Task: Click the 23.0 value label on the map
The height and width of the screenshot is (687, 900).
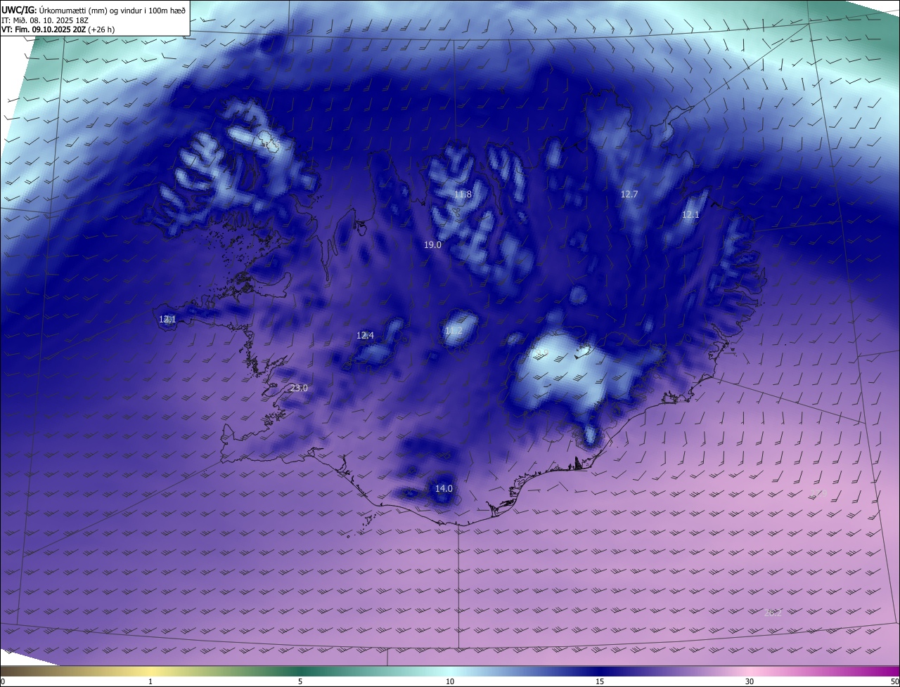Action: click(299, 388)
